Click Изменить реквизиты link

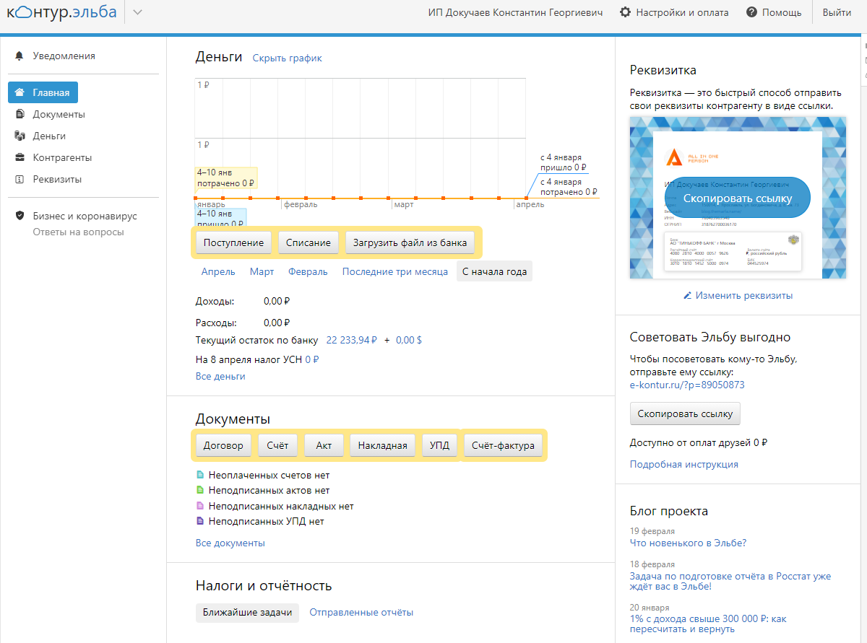tap(744, 295)
